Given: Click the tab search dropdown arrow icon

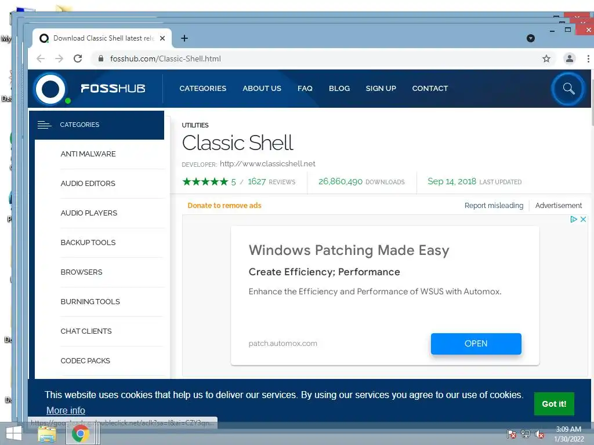Looking at the screenshot, I should (530, 38).
